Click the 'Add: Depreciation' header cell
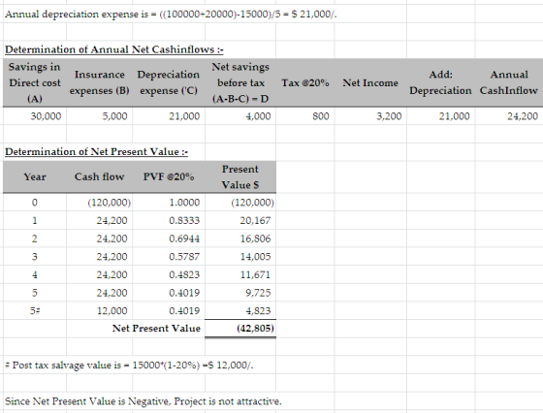This screenshot has height=413, width=543. click(440, 82)
